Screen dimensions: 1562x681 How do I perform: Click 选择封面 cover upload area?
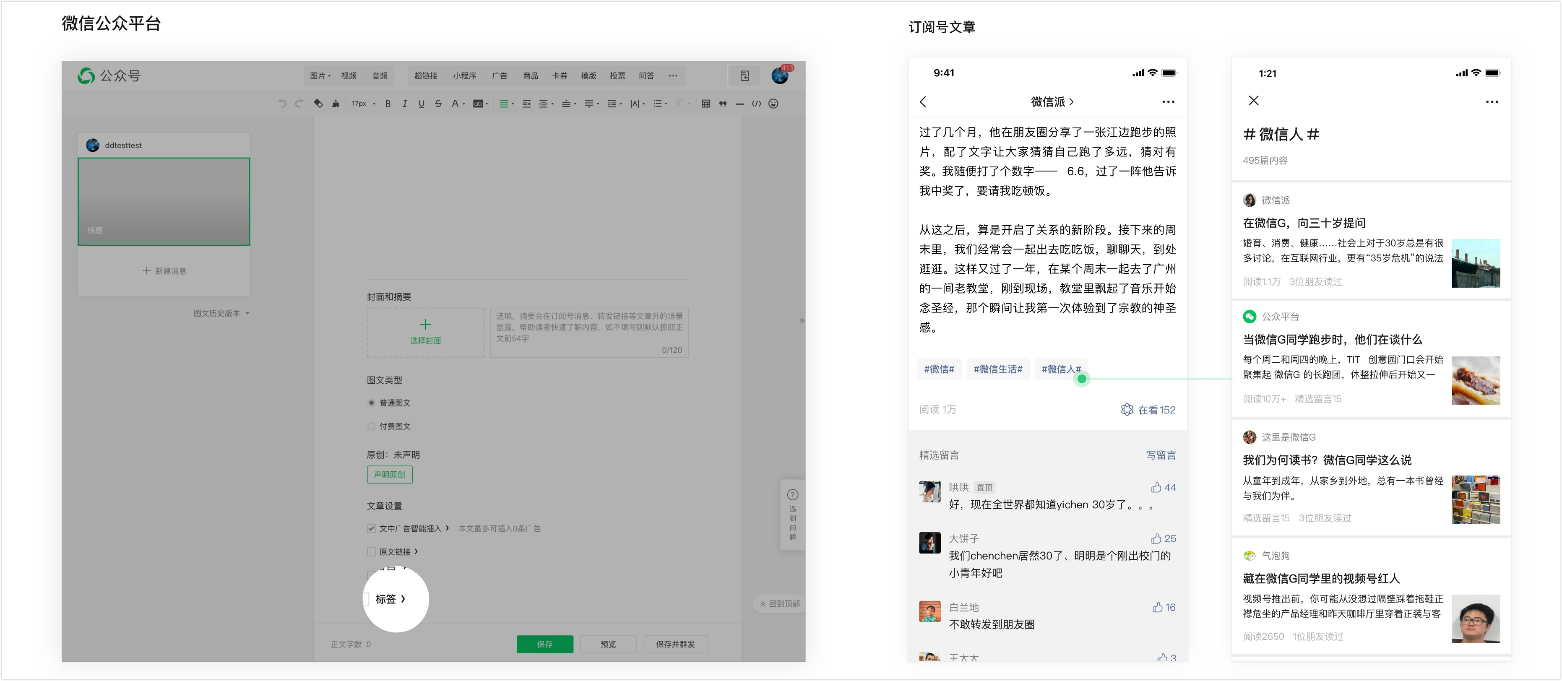pos(426,332)
